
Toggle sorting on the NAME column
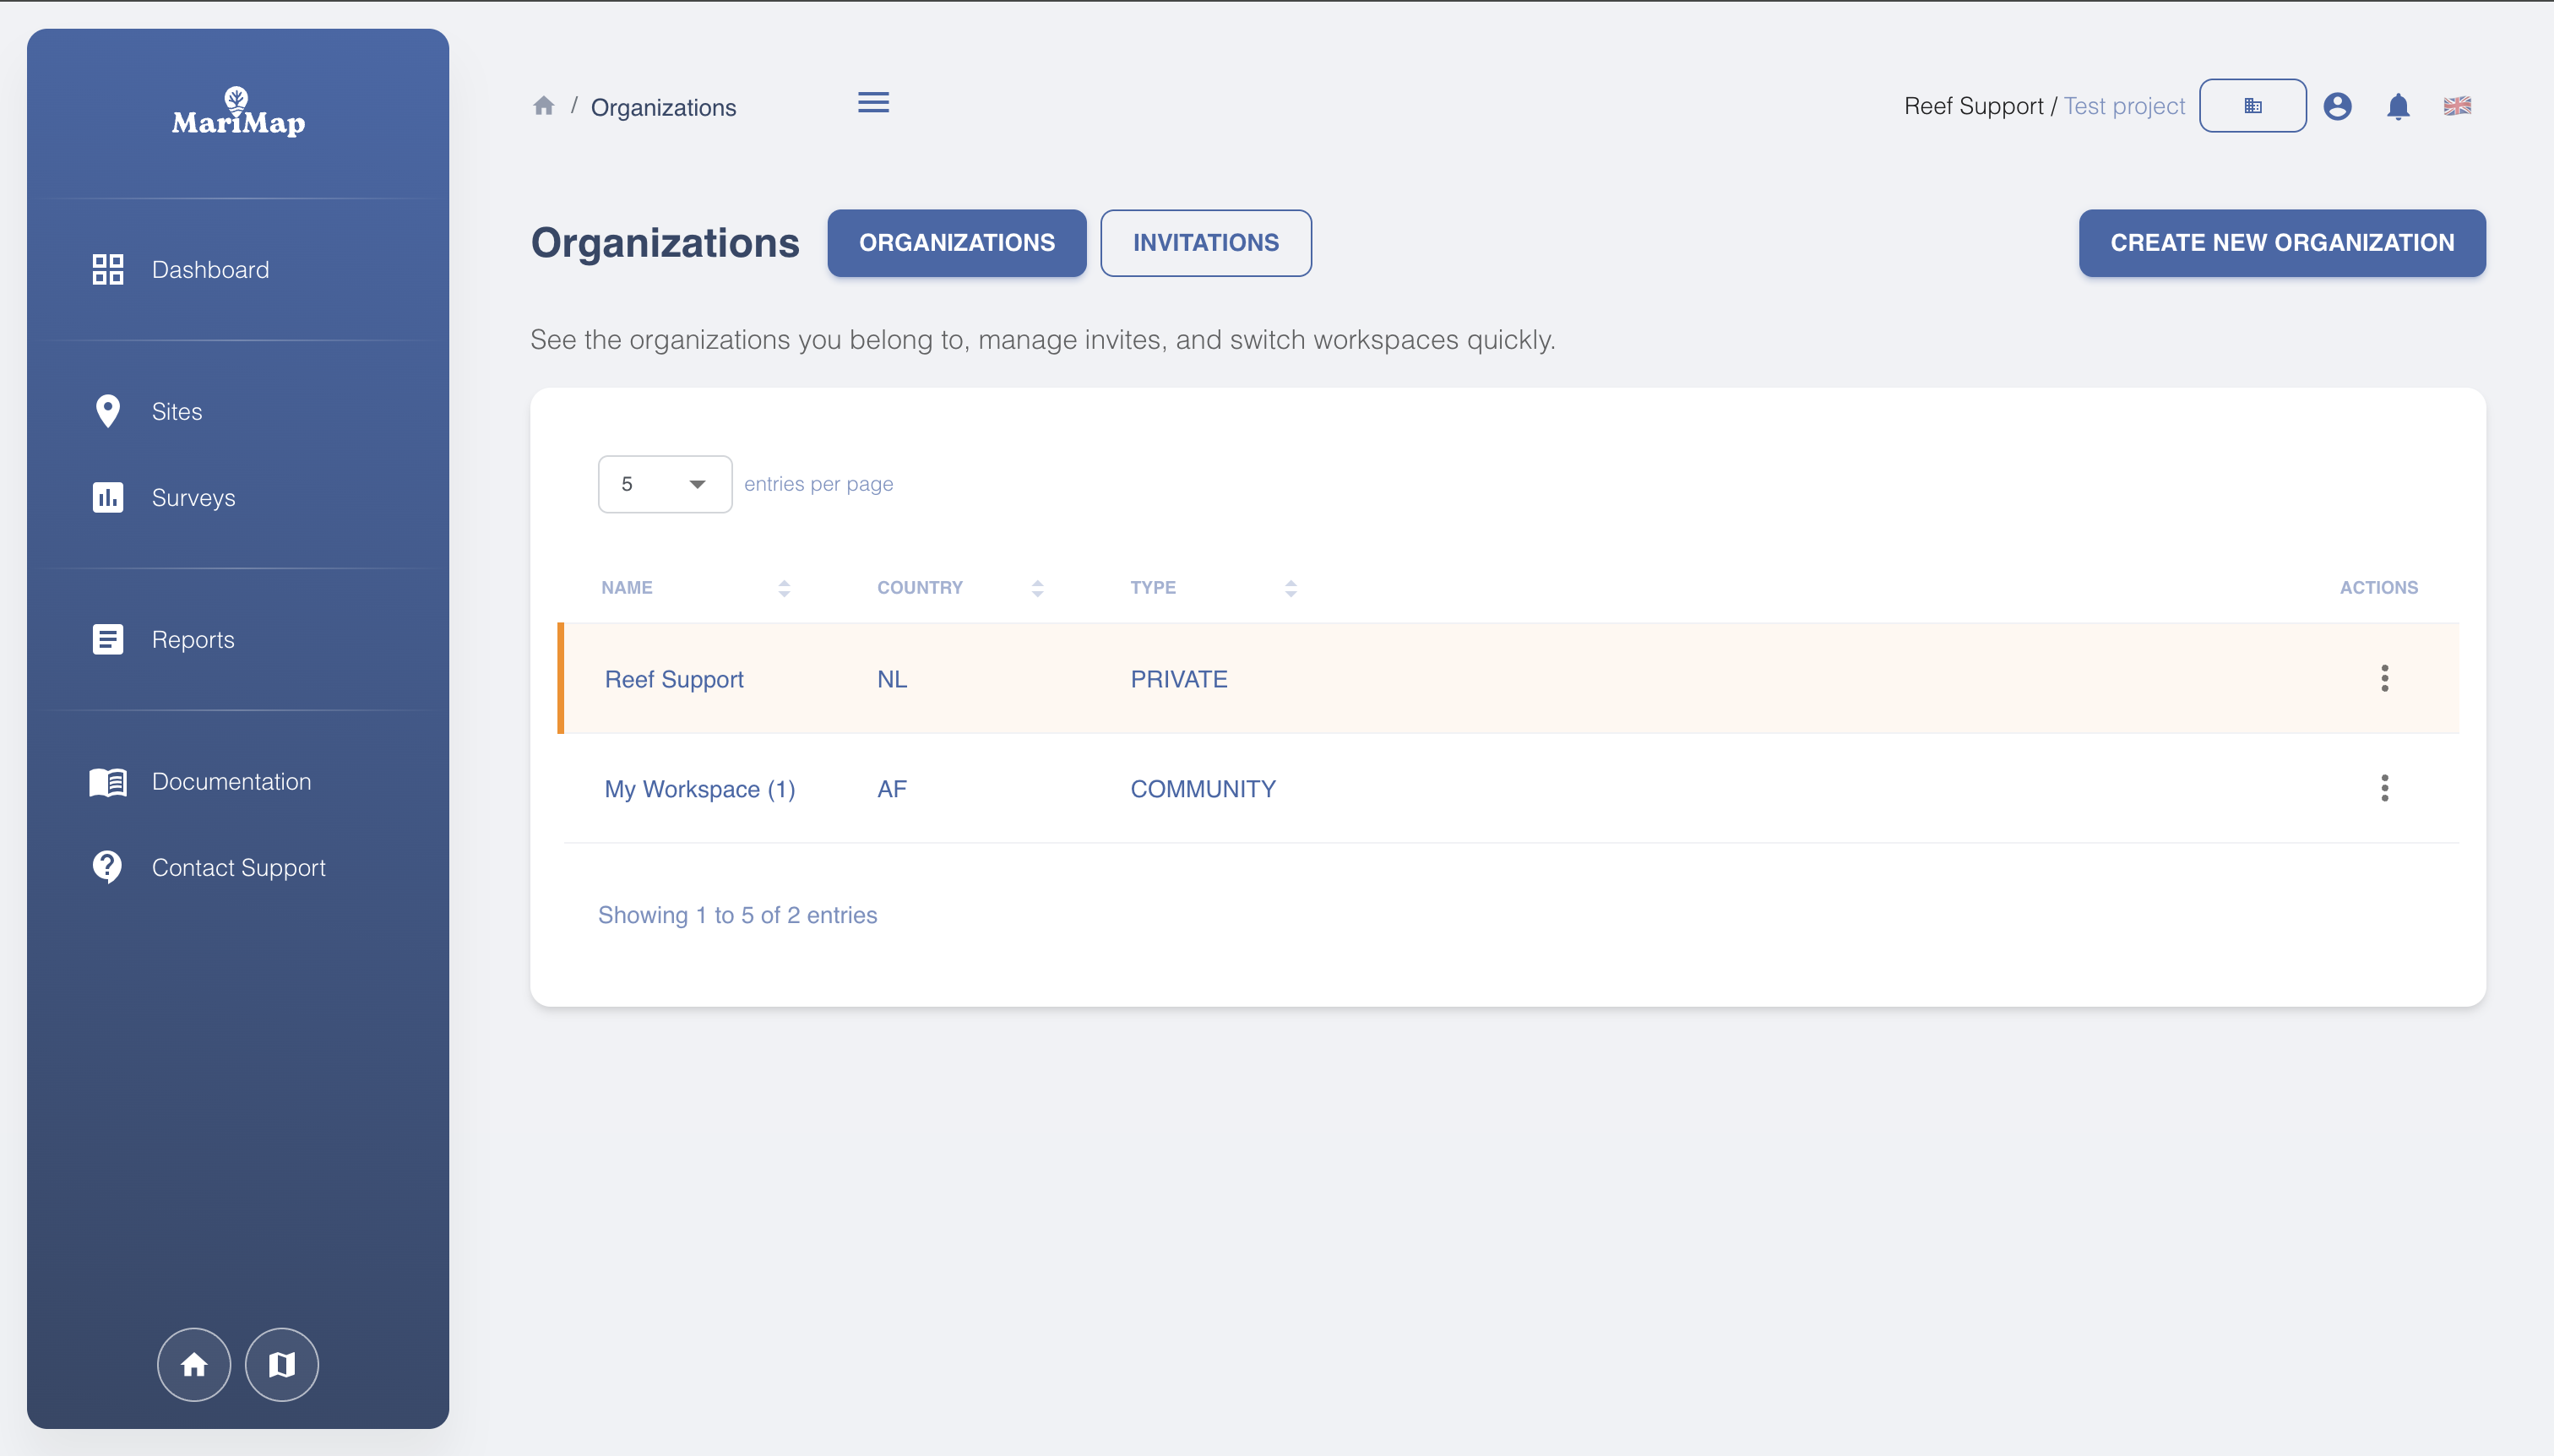coord(784,588)
